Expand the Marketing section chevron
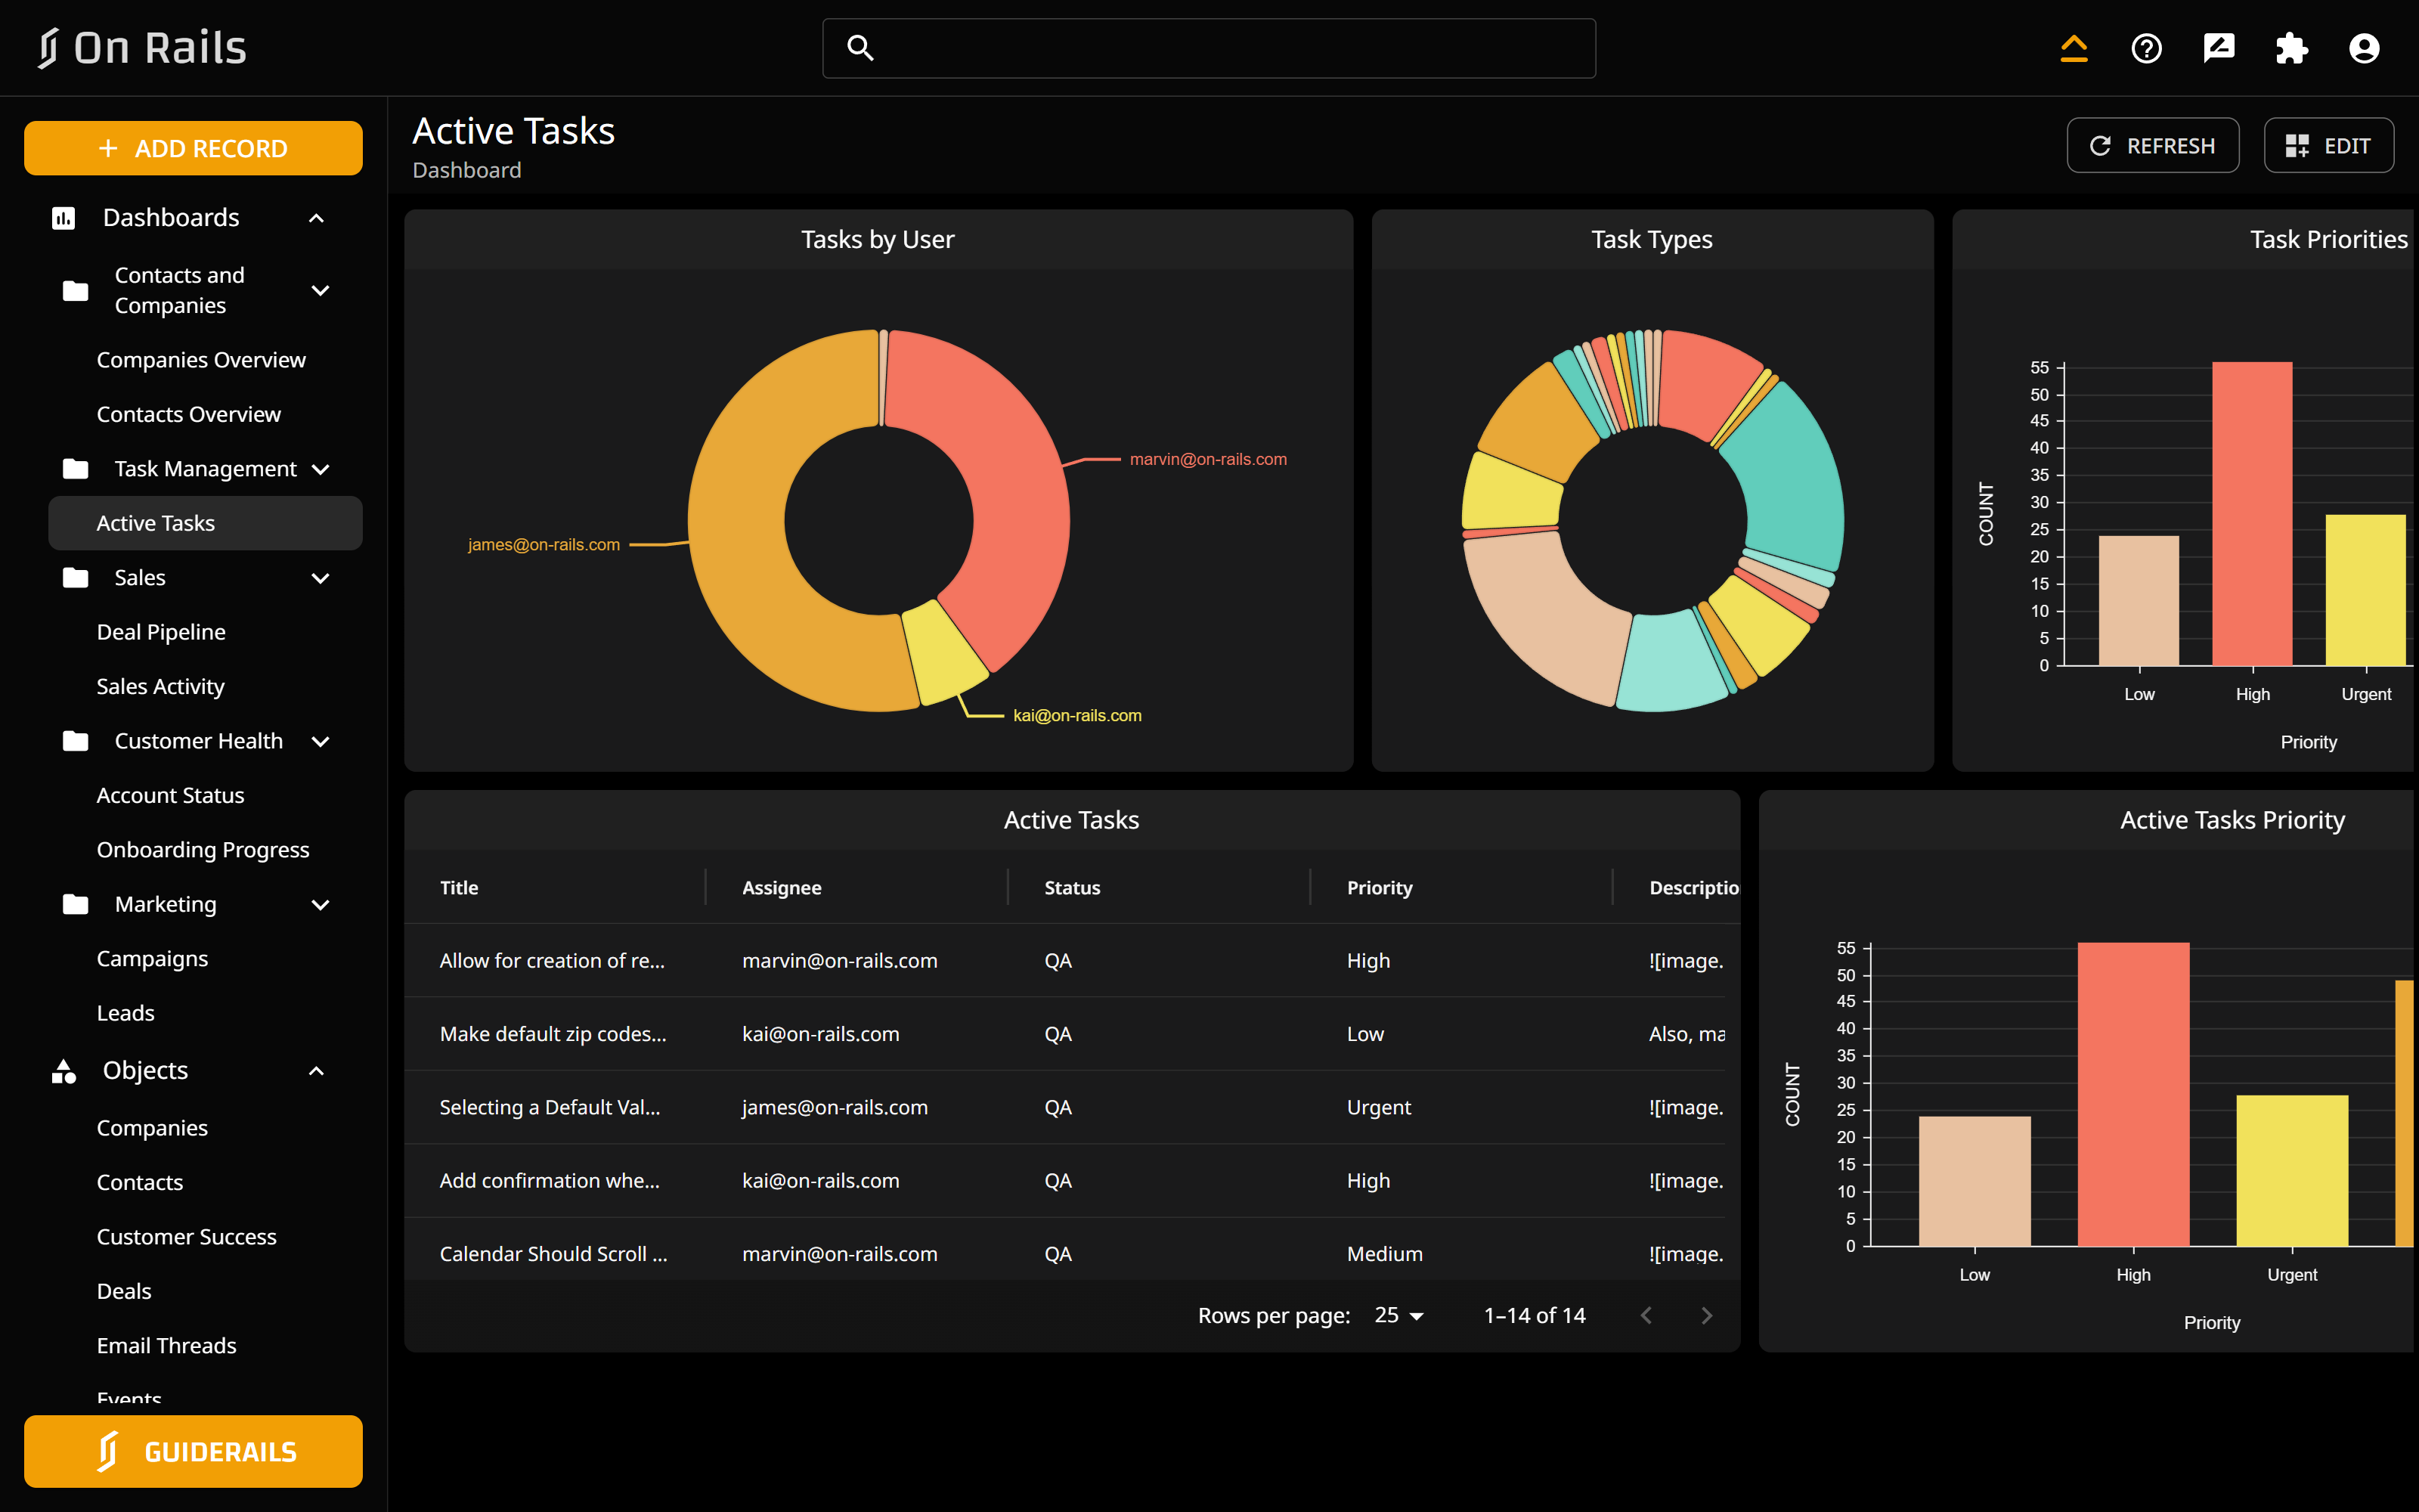Viewport: 2419px width, 1512px height. pyautogui.click(x=320, y=904)
